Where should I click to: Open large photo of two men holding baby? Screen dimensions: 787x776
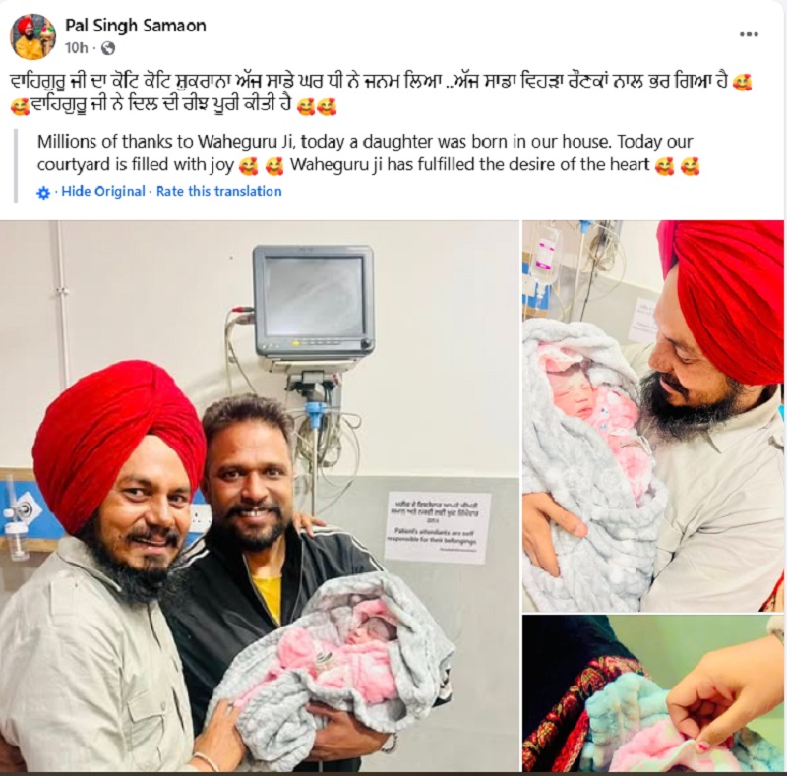click(260, 496)
